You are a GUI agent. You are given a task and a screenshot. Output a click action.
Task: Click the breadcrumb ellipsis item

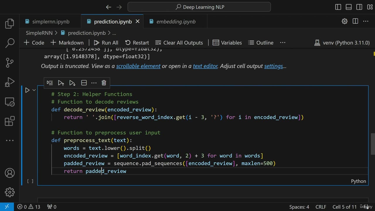click(114, 33)
